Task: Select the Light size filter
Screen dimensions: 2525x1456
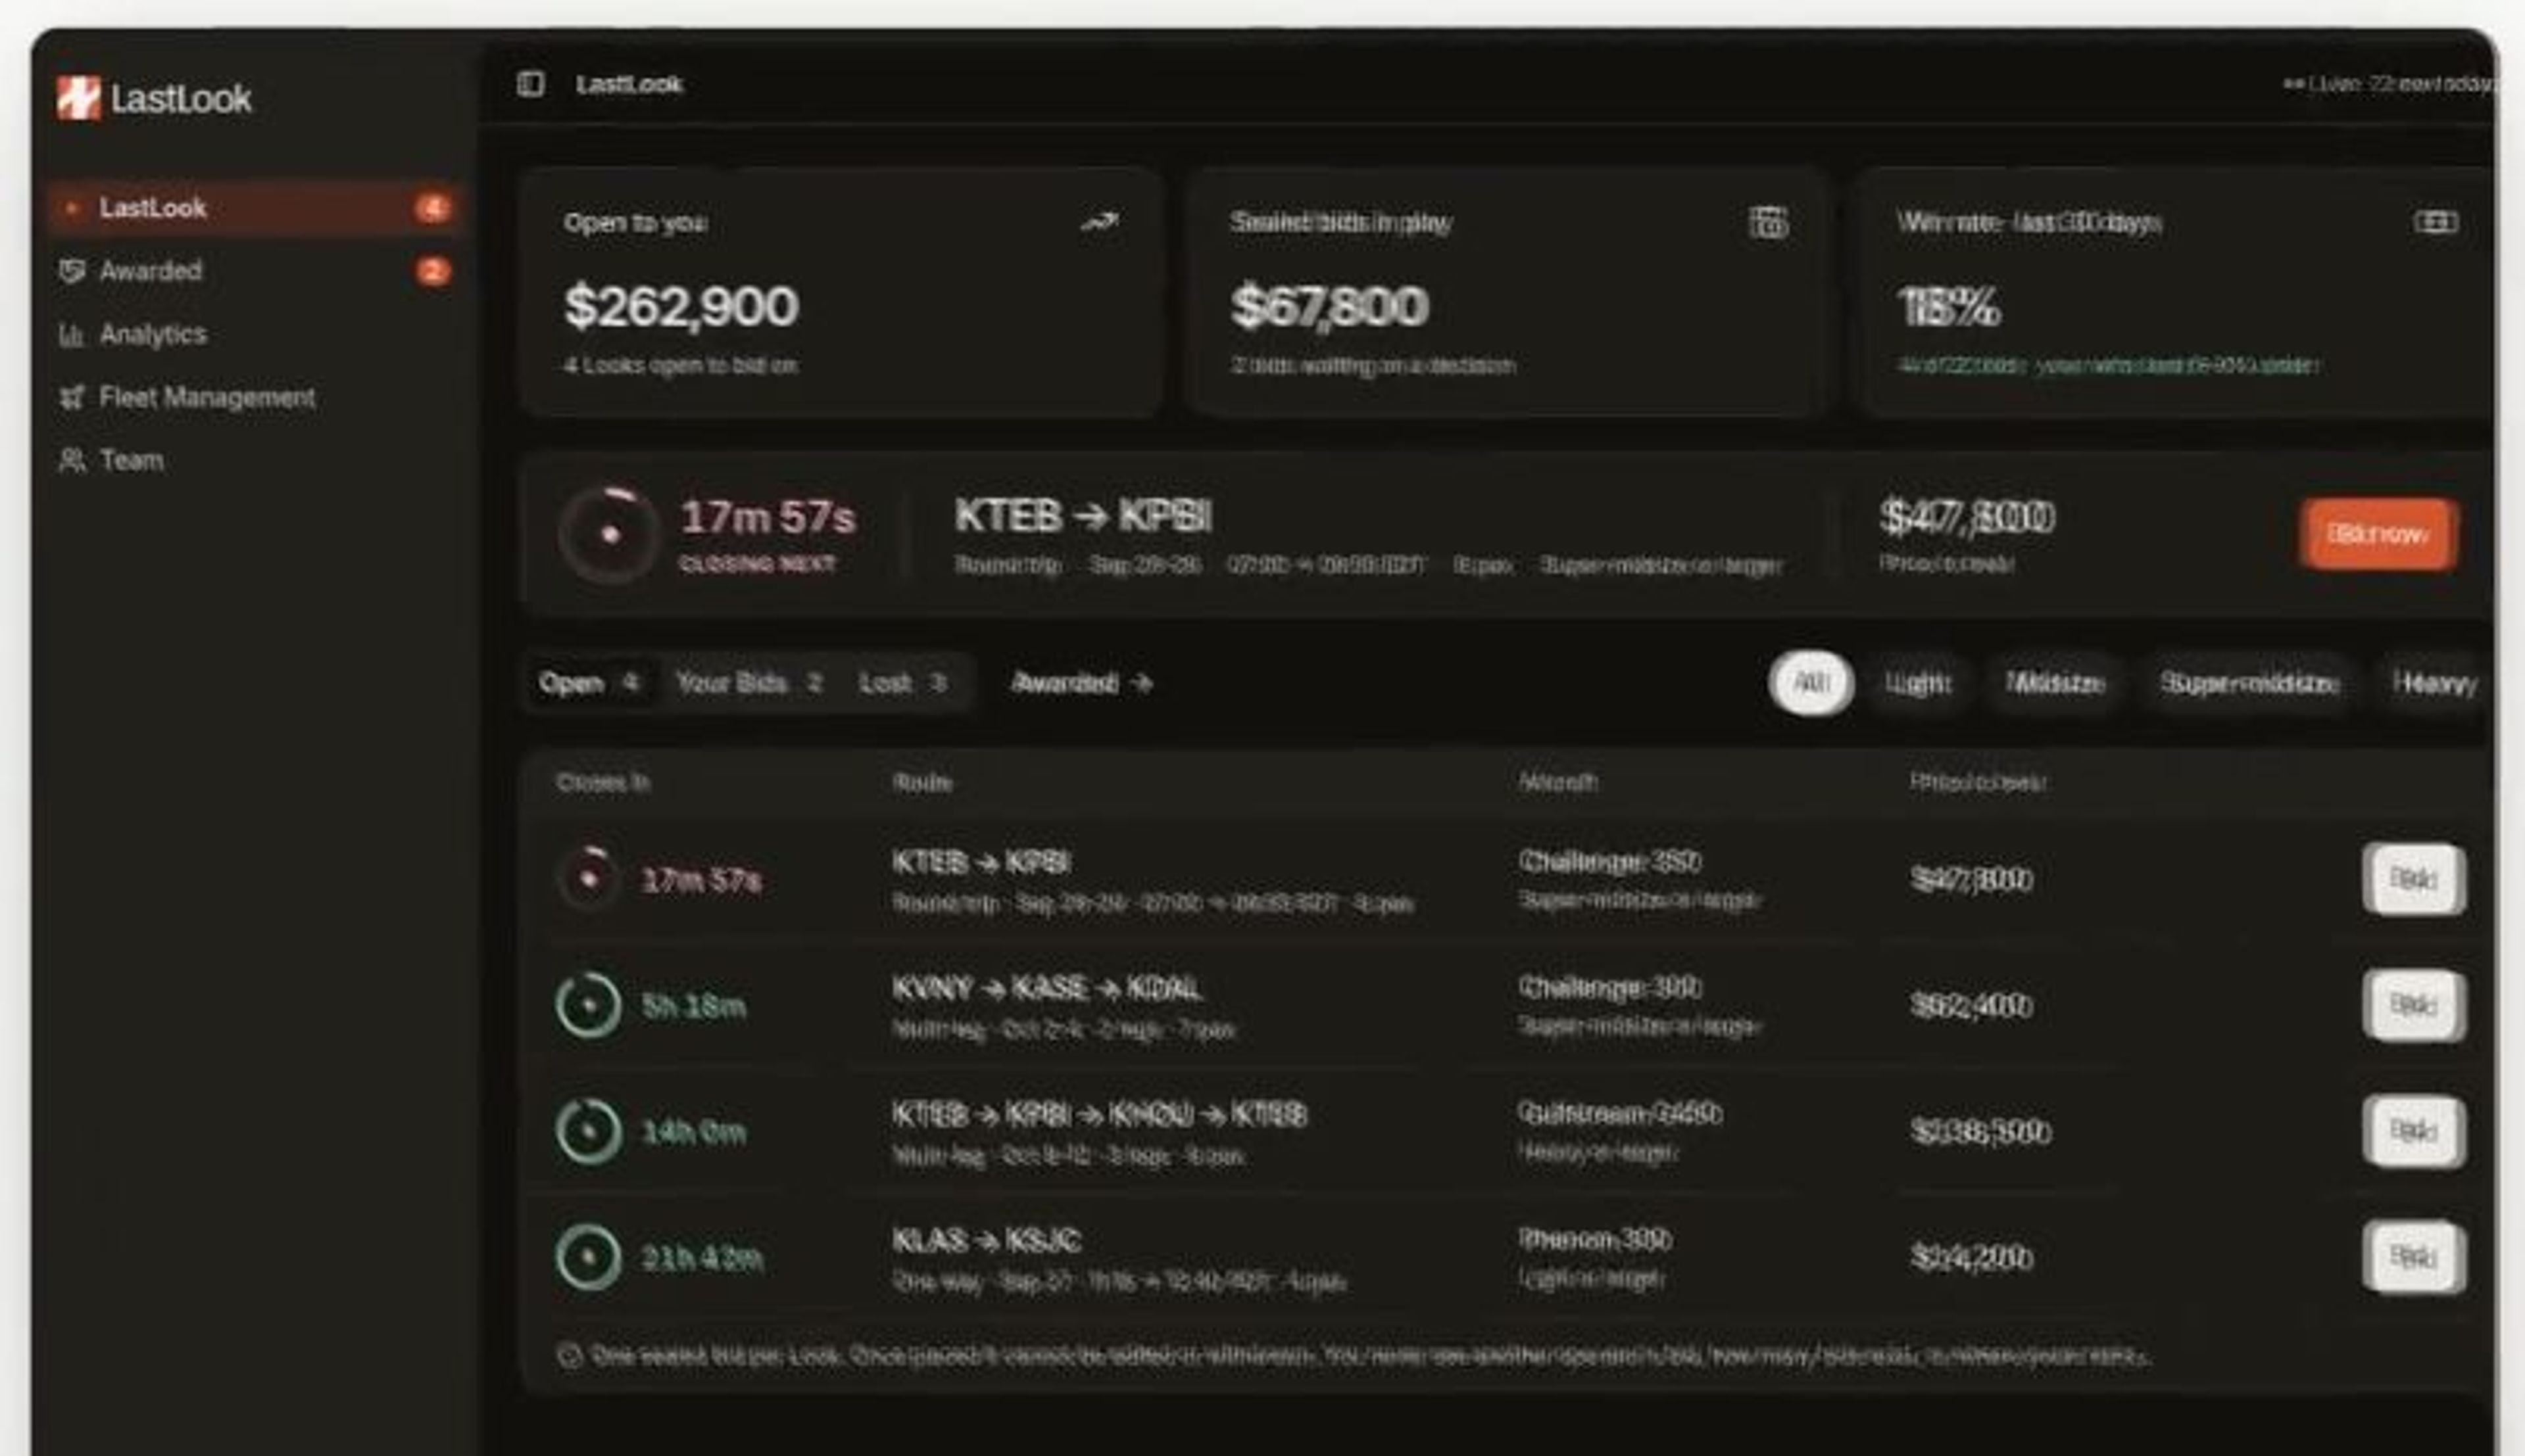Action: pos(1918,683)
